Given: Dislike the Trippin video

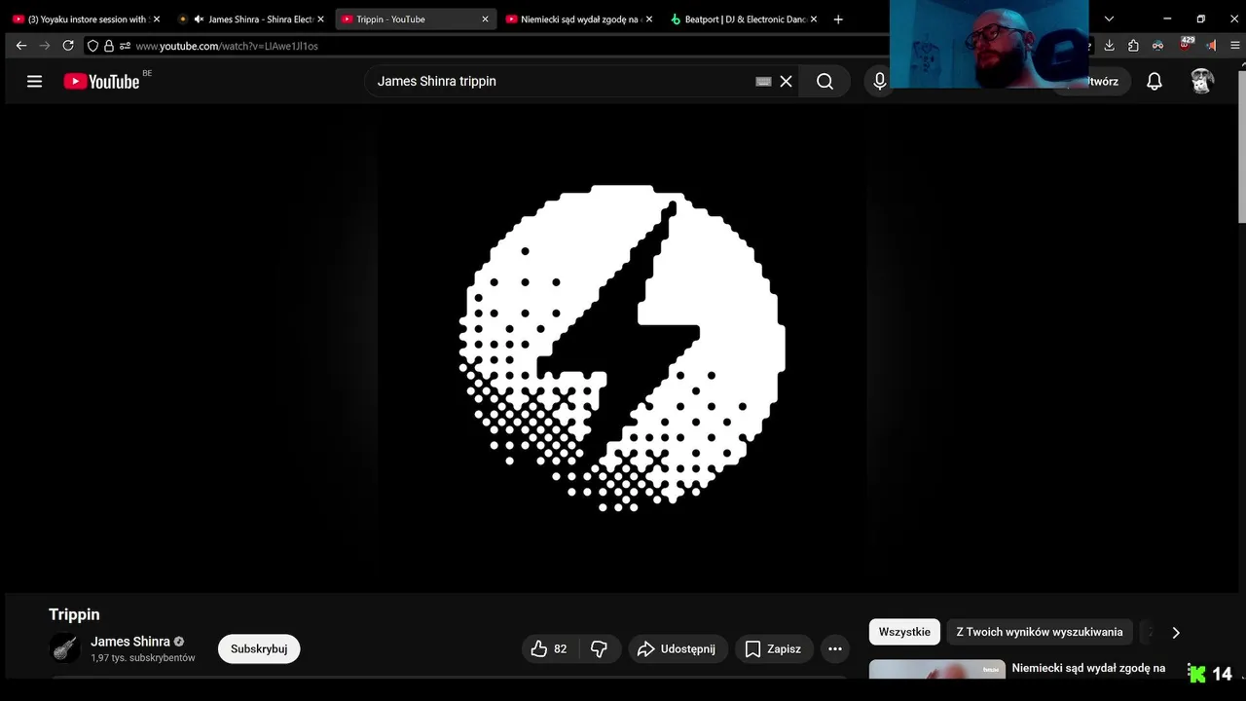Looking at the screenshot, I should coord(600,648).
